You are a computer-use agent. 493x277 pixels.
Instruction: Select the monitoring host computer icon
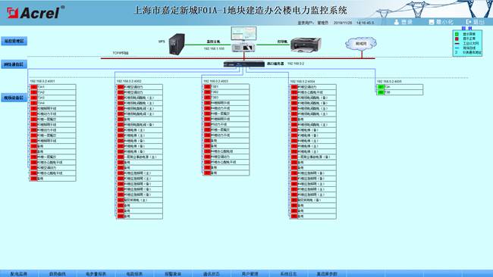tap(243, 39)
